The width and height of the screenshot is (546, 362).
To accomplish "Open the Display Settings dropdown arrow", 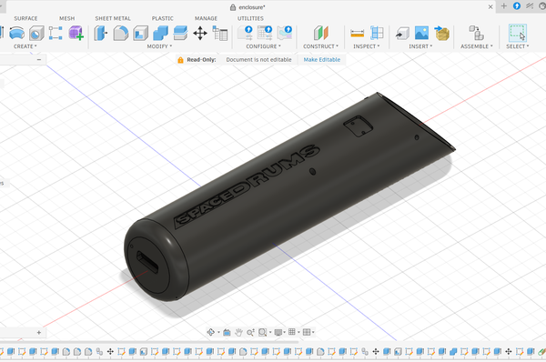I will coord(285,332).
